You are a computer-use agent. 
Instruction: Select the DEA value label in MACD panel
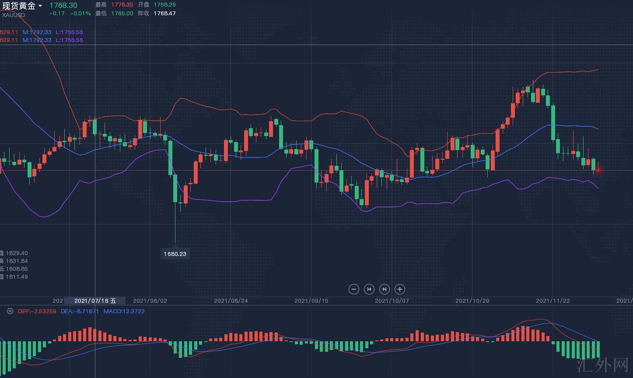click(80, 311)
